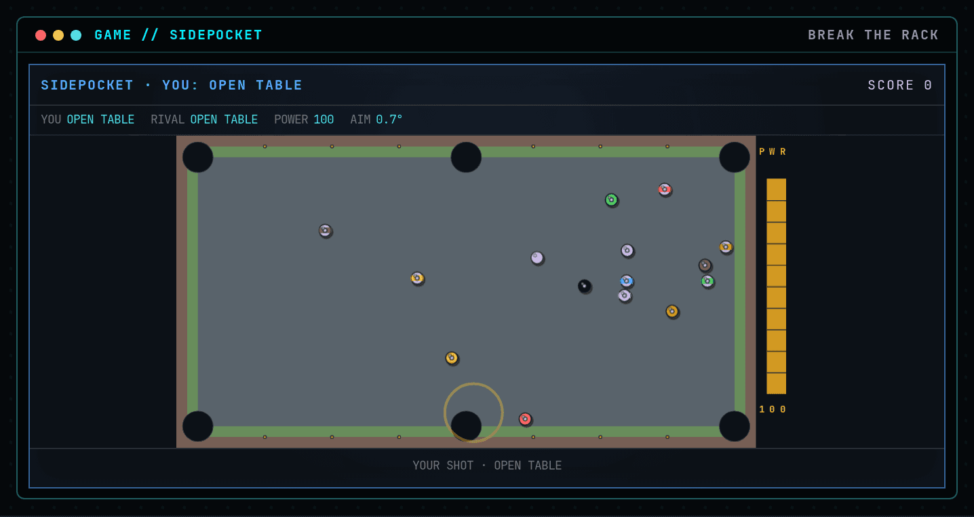This screenshot has height=517, width=974.
Task: Click the AIM 0.7° readout
Action: coord(376,119)
